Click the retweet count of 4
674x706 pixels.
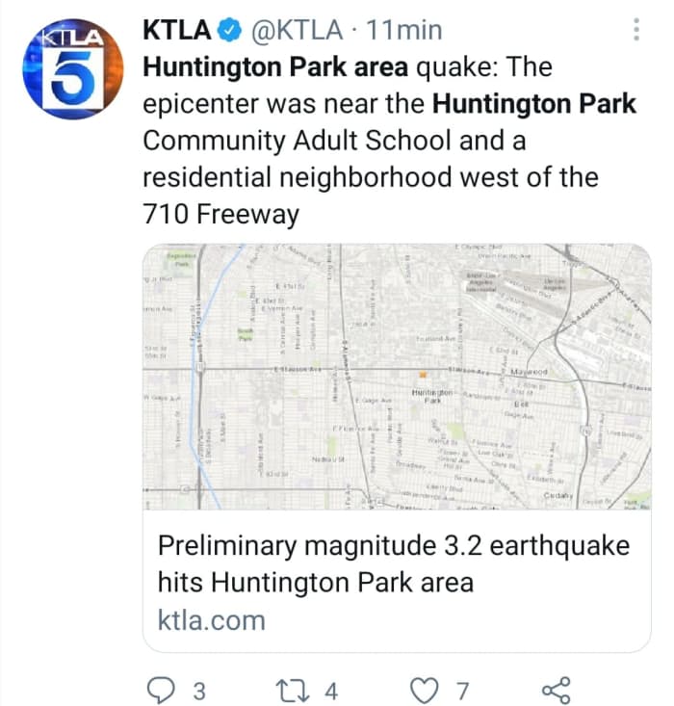click(331, 691)
